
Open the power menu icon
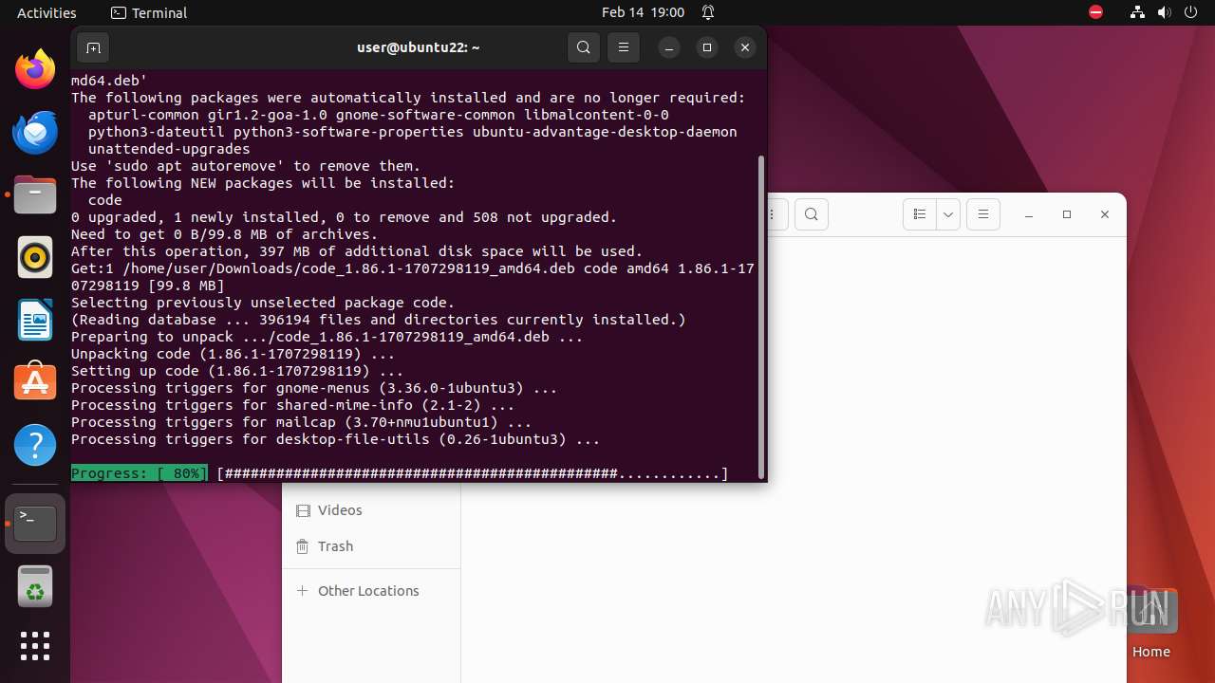[x=1190, y=12]
